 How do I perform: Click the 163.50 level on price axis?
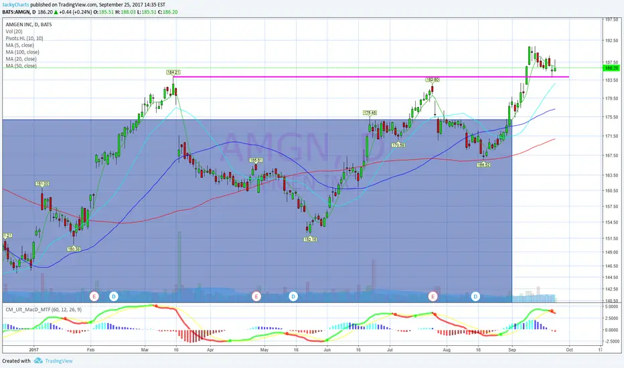pyautogui.click(x=611, y=175)
